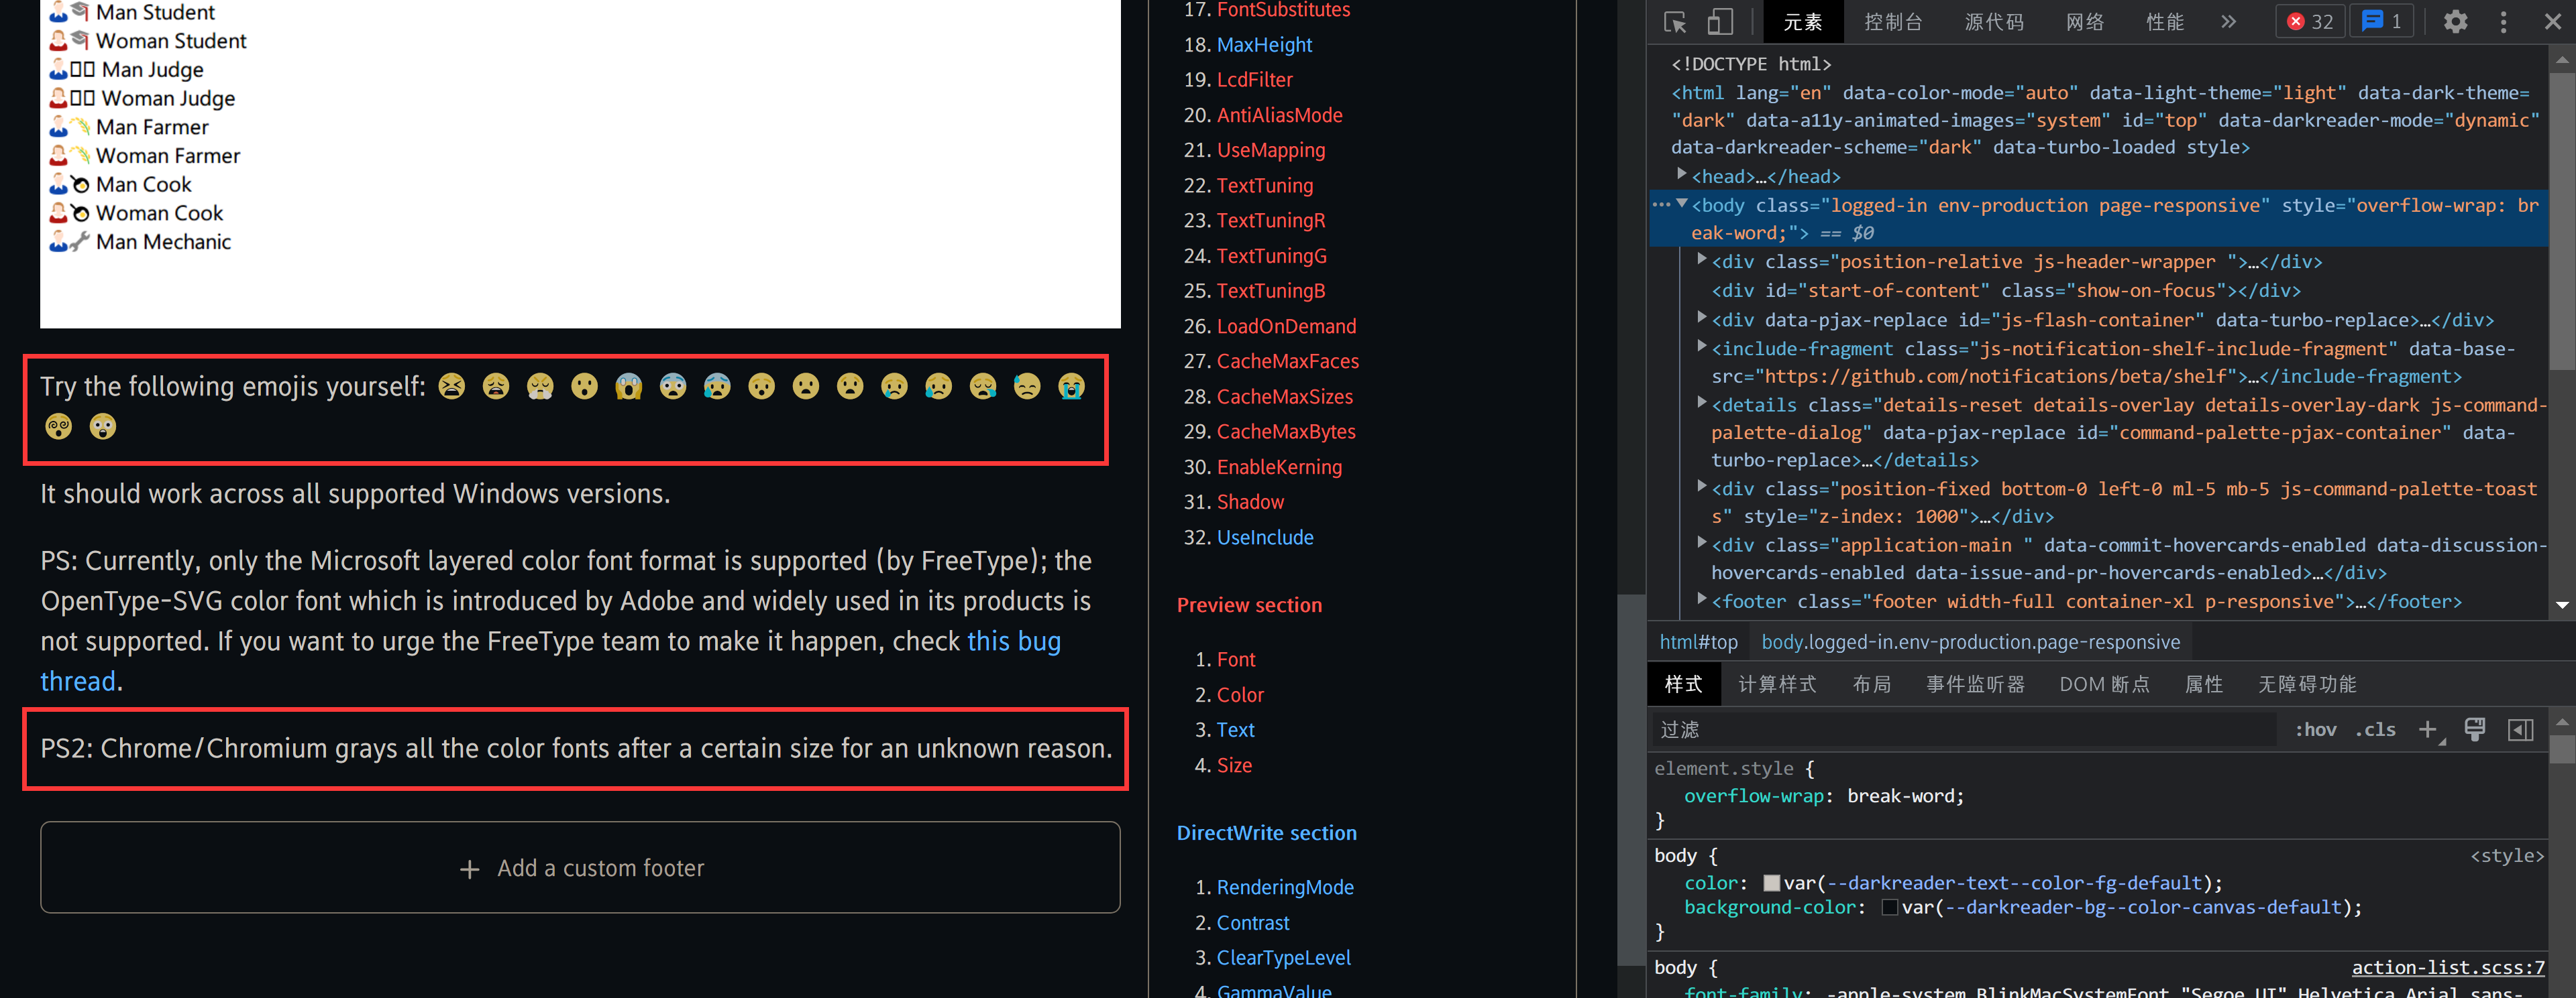Switch to the 源代码 tab

tap(1994, 21)
